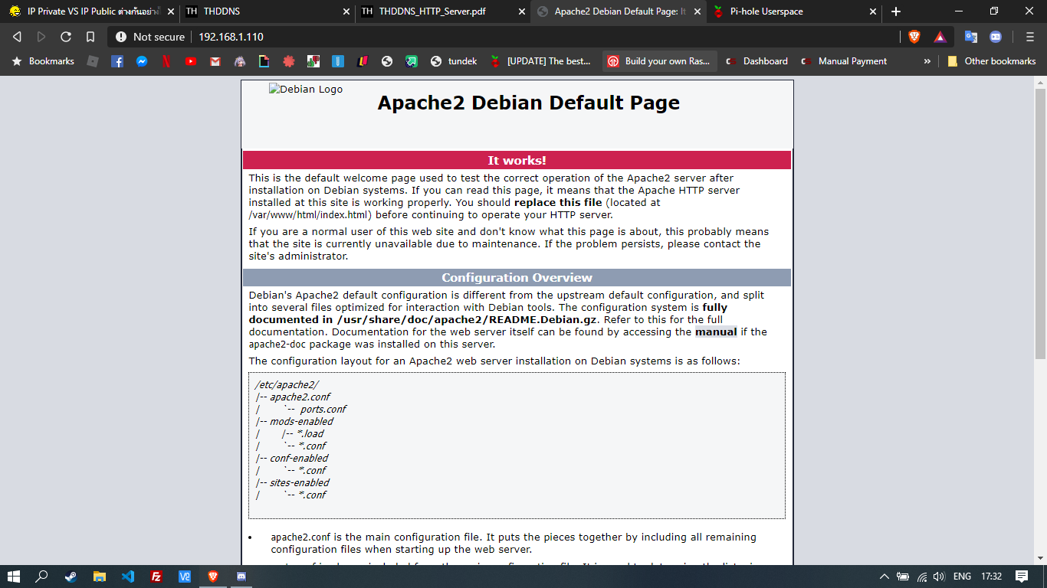Open the Gmail bookmark icon

point(215,61)
